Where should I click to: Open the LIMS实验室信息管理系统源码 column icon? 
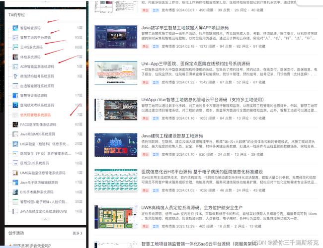click(15, 173)
